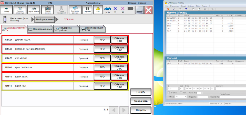Click the next page arrow button
This screenshot has height=115, width=246.
pyautogui.click(x=124, y=110)
